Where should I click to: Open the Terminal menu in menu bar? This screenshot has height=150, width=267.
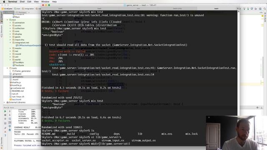pos(13,2)
